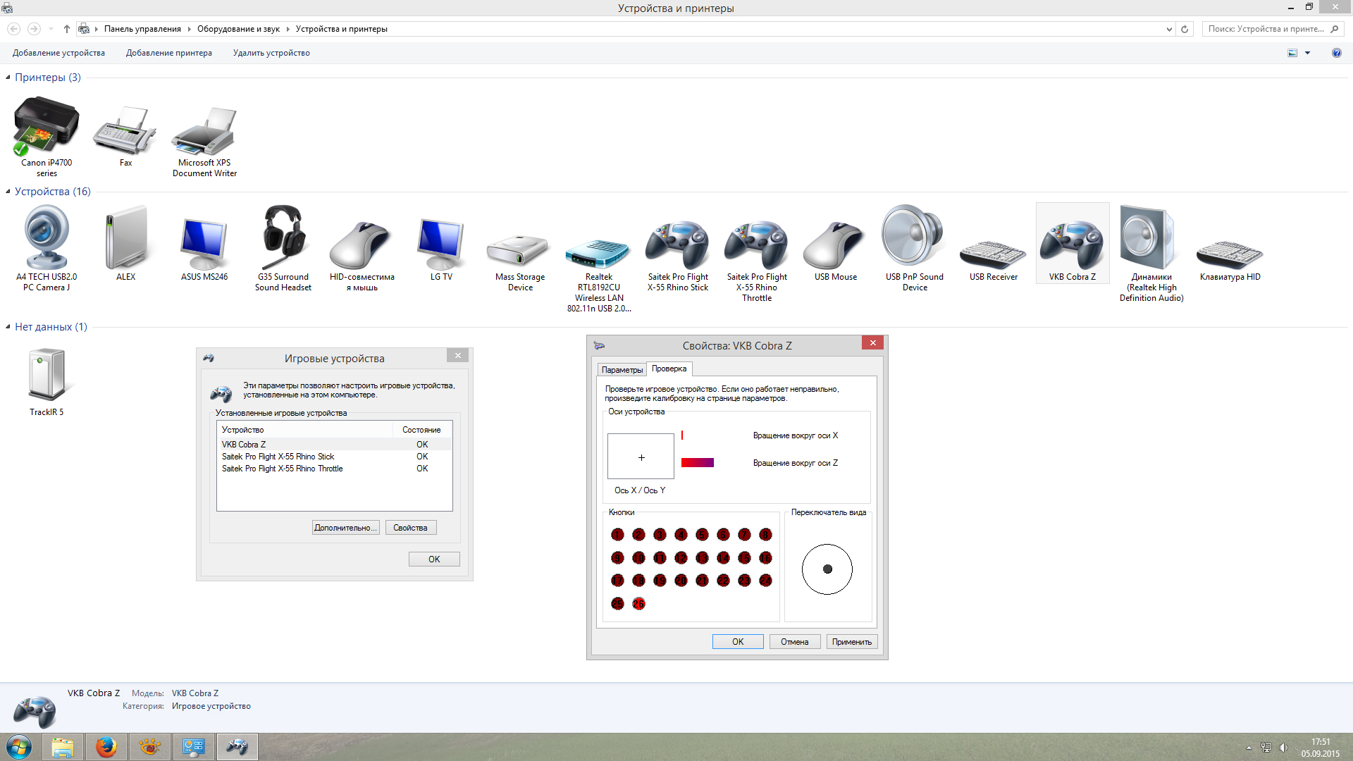1353x761 pixels.
Task: Click the Панель управления breadcrumb
Action: pyautogui.click(x=142, y=29)
